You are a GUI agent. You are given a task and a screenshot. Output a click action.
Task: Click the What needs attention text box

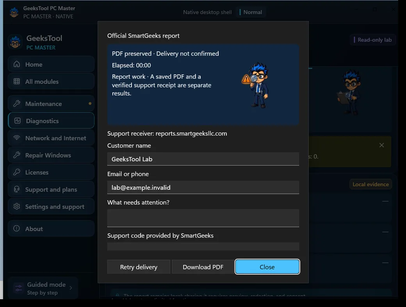tap(203, 218)
